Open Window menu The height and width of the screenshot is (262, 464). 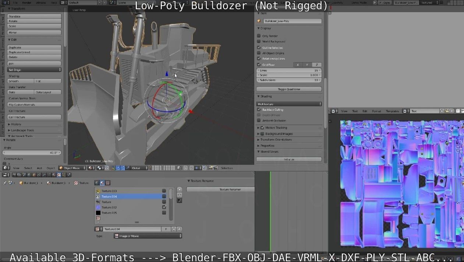pos(41,3)
